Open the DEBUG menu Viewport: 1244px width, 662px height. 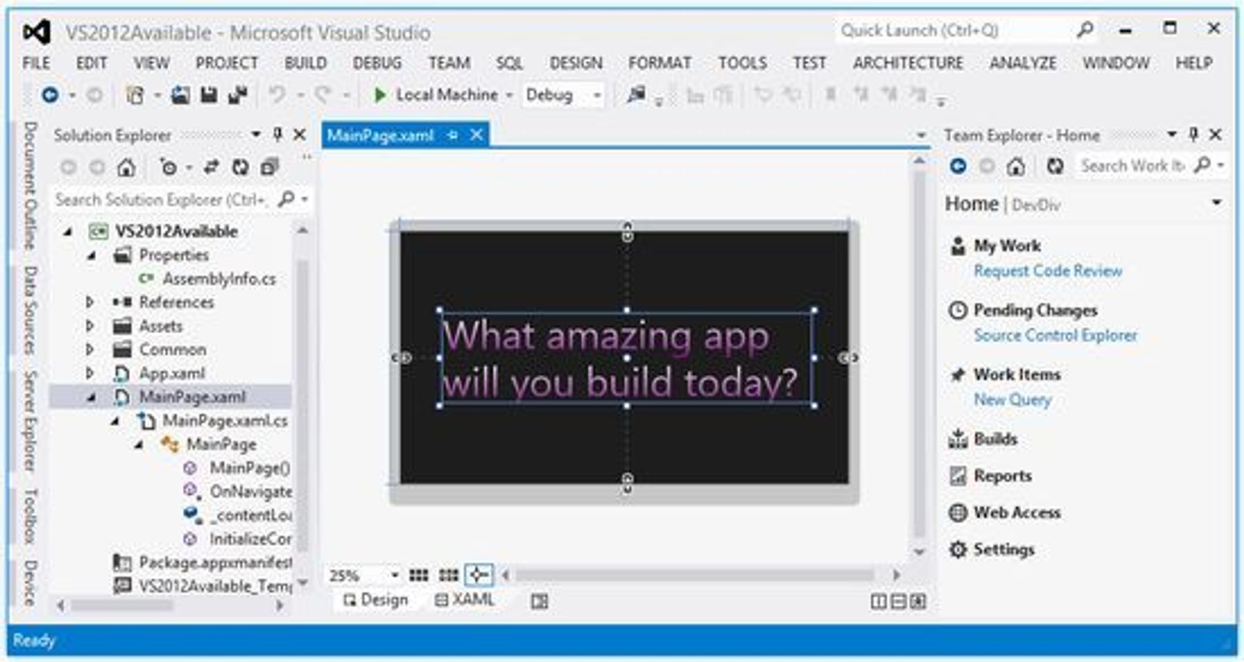pyautogui.click(x=377, y=63)
